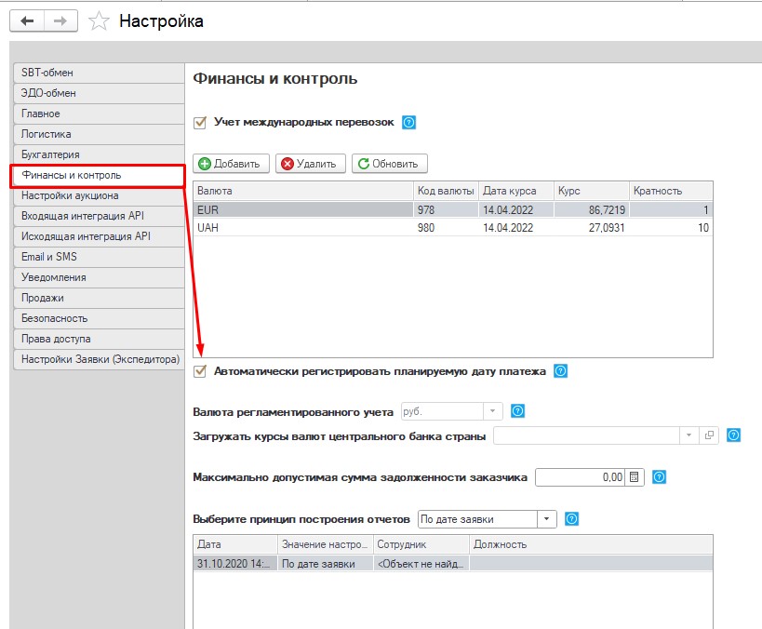
Task: Open the Продажи section
Action: 100,298
